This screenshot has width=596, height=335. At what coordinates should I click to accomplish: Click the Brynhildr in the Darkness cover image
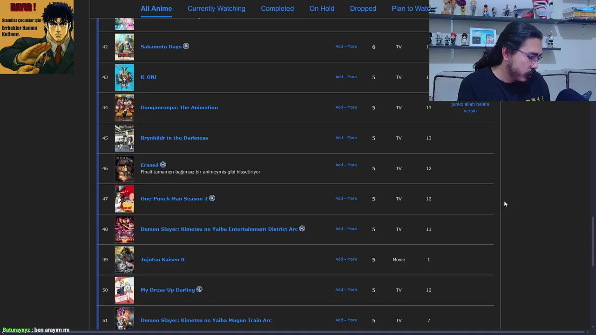124,138
